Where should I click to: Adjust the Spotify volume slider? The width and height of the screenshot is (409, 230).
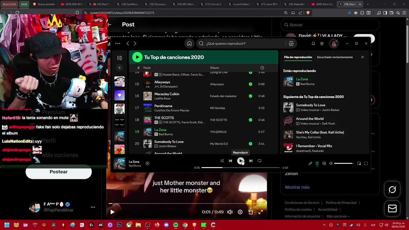[344, 164]
